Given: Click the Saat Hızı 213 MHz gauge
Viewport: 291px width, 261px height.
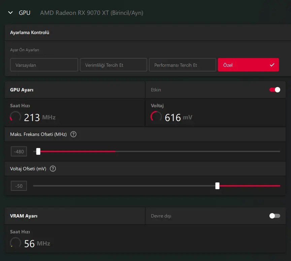Looking at the screenshot, I should (x=15, y=117).
